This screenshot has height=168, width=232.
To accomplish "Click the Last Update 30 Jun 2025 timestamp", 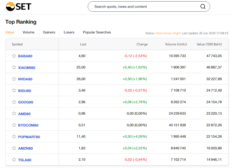I will point(205,33).
